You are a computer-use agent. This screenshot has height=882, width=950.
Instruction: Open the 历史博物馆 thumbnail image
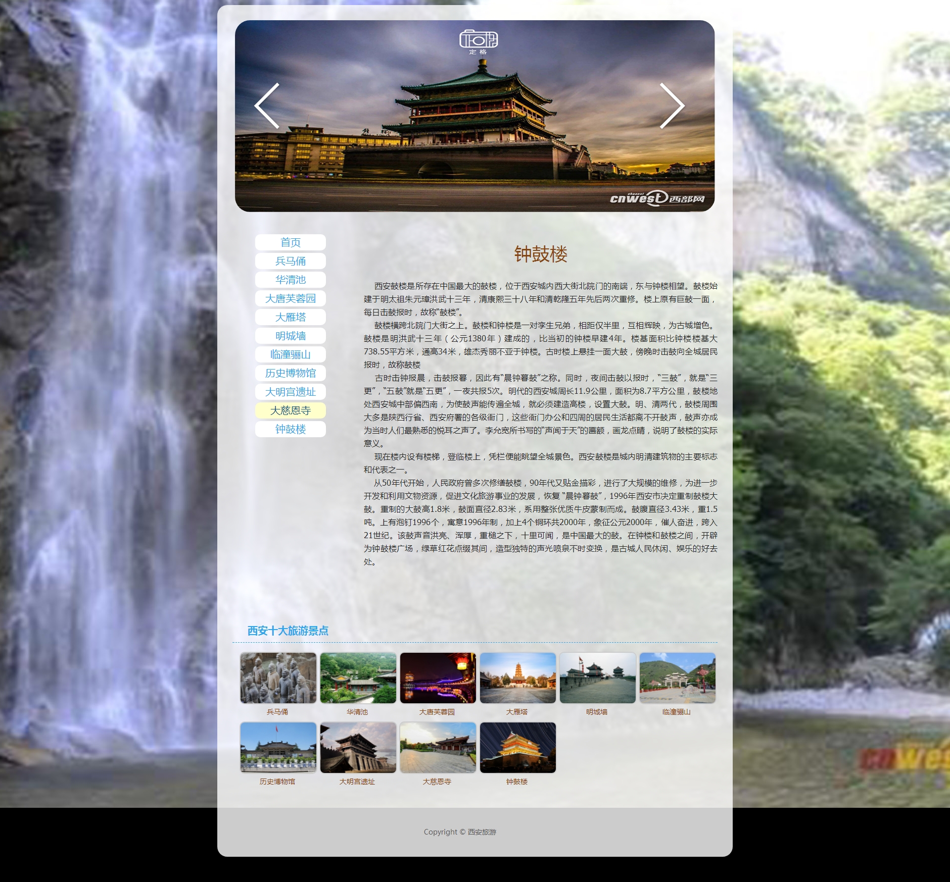[278, 747]
